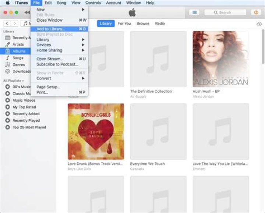Go forward with the right arrow button
Screen dimensions: 265x213
(15, 24)
